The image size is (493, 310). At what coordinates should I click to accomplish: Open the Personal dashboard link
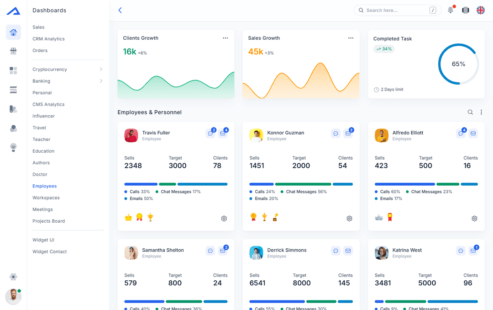[42, 93]
